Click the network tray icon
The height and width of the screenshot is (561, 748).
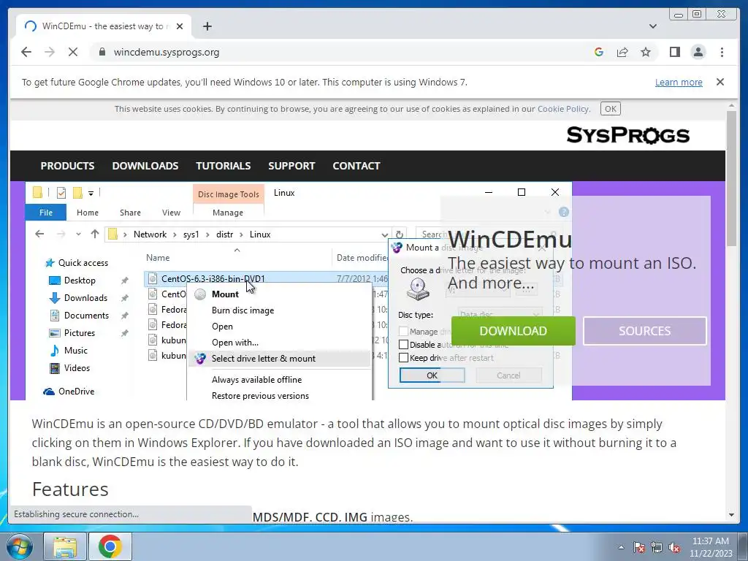657,547
